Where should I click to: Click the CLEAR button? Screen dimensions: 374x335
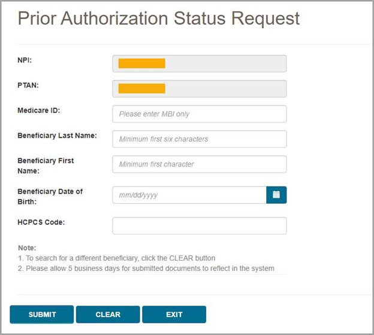tap(108, 315)
